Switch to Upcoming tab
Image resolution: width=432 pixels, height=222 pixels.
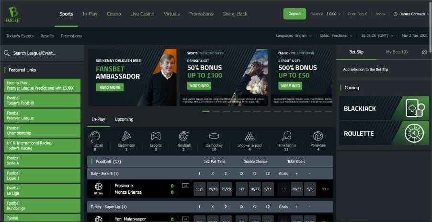click(124, 119)
